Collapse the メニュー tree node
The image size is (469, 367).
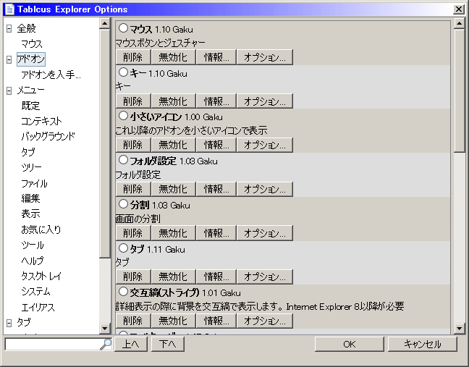tap(9, 90)
